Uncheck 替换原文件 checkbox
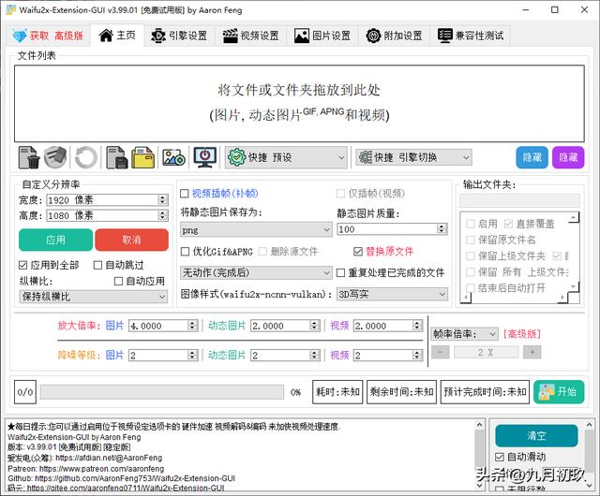600x496 pixels. pyautogui.click(x=358, y=252)
